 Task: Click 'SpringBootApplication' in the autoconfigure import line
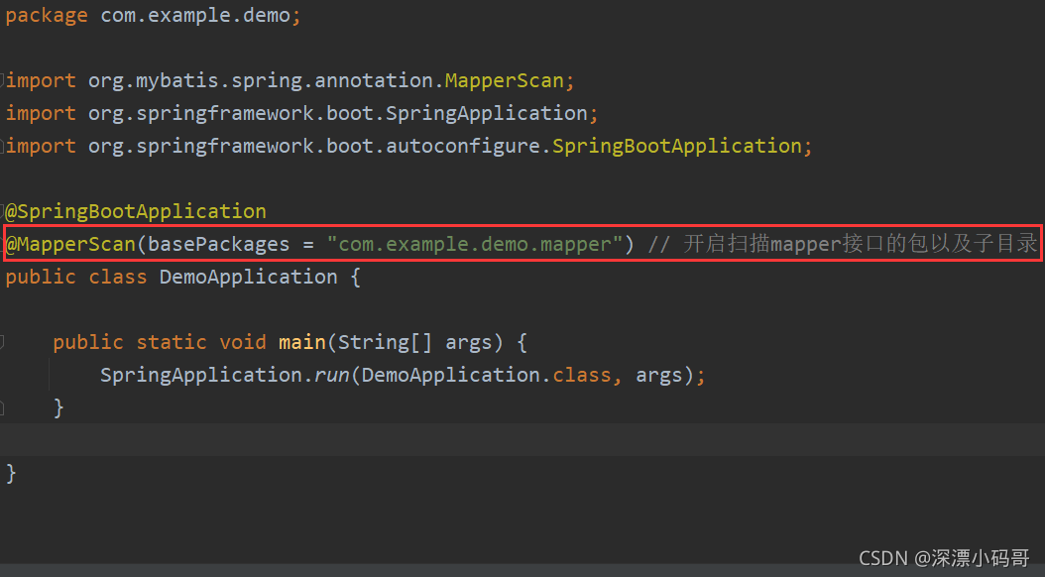(677, 146)
